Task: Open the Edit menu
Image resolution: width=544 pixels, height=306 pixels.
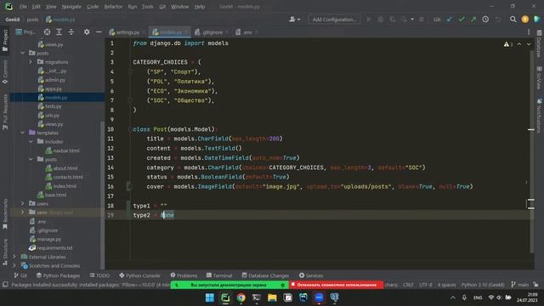Action: (36, 7)
